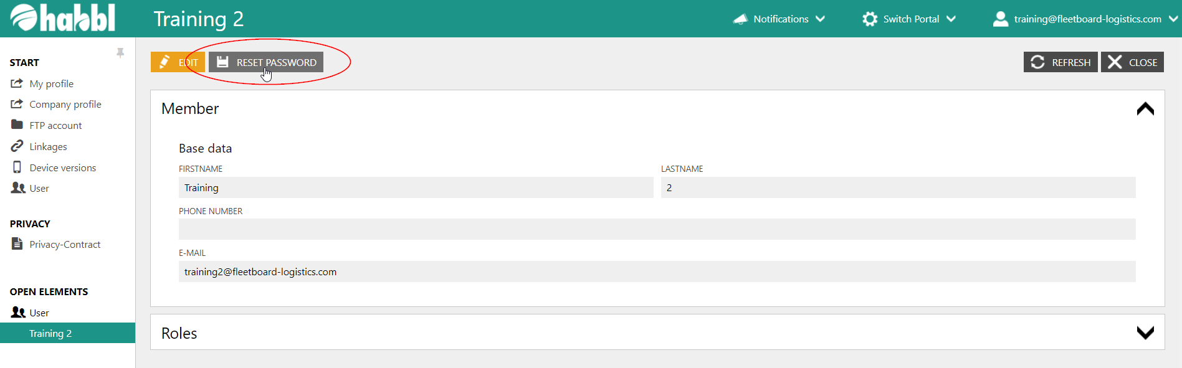This screenshot has height=368, width=1182.
Task: Click the Privacy-Contract document icon
Action: tap(17, 244)
